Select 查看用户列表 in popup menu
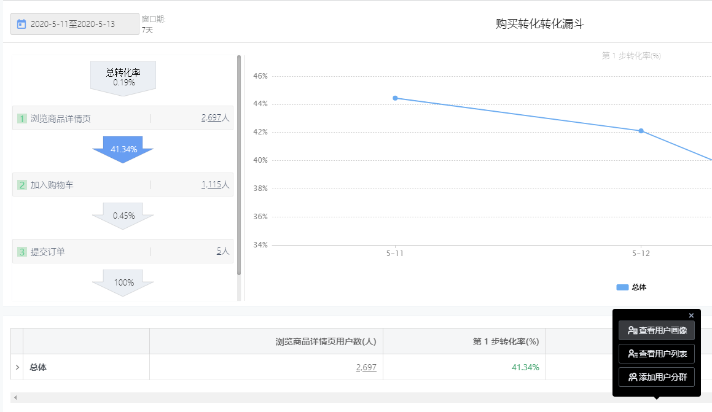Image resolution: width=712 pixels, height=412 pixels. [x=656, y=354]
